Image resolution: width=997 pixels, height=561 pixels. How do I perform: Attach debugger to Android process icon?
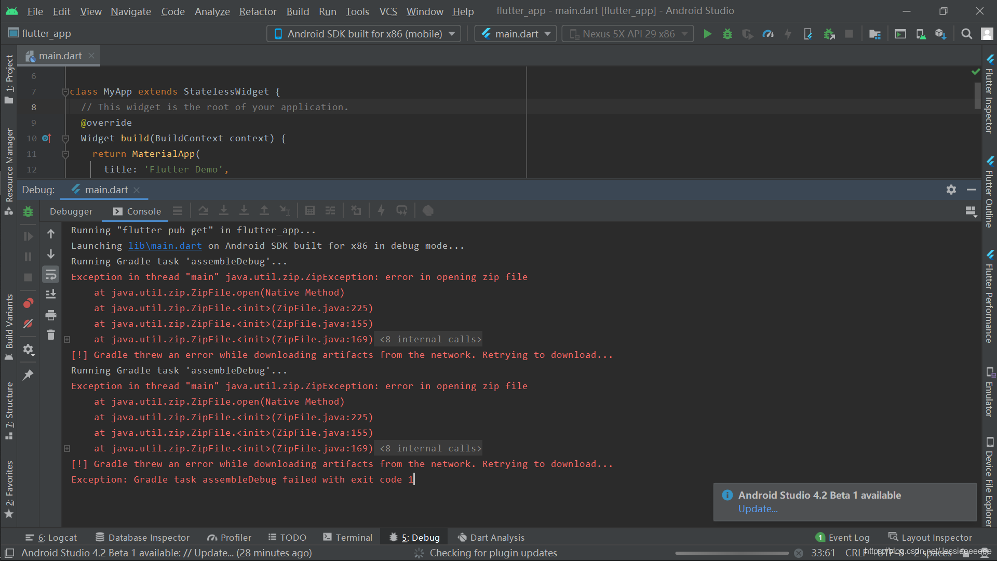[x=829, y=34]
